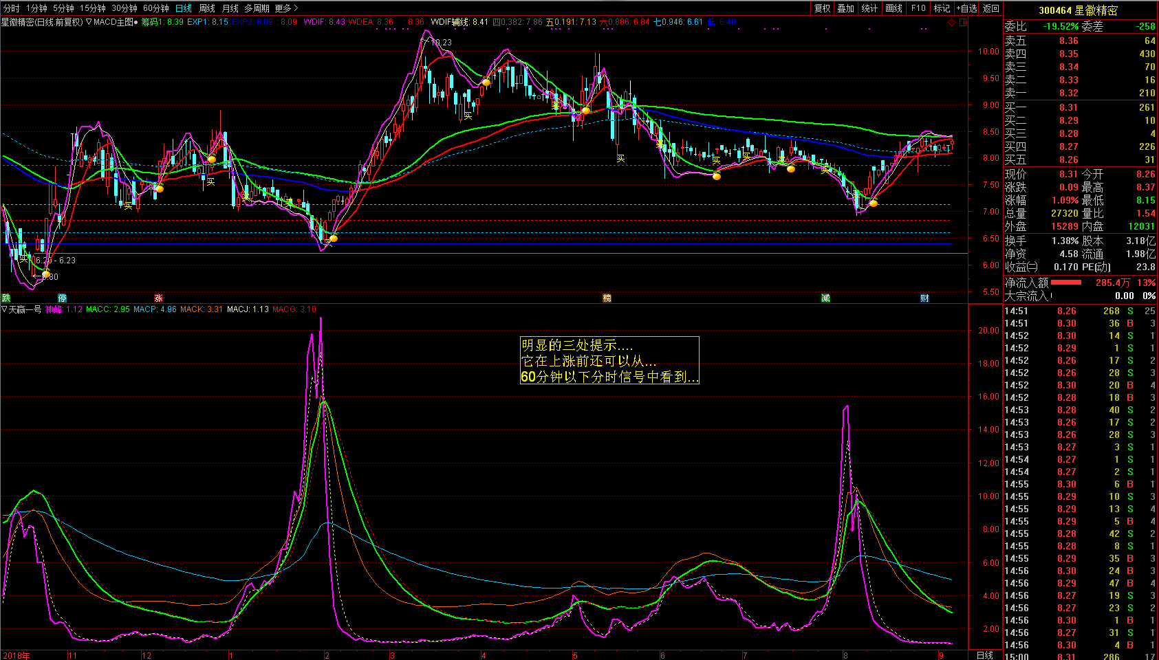
Task: Expand the MACD主图 indicator dropdown triangle
Action: click(89, 22)
